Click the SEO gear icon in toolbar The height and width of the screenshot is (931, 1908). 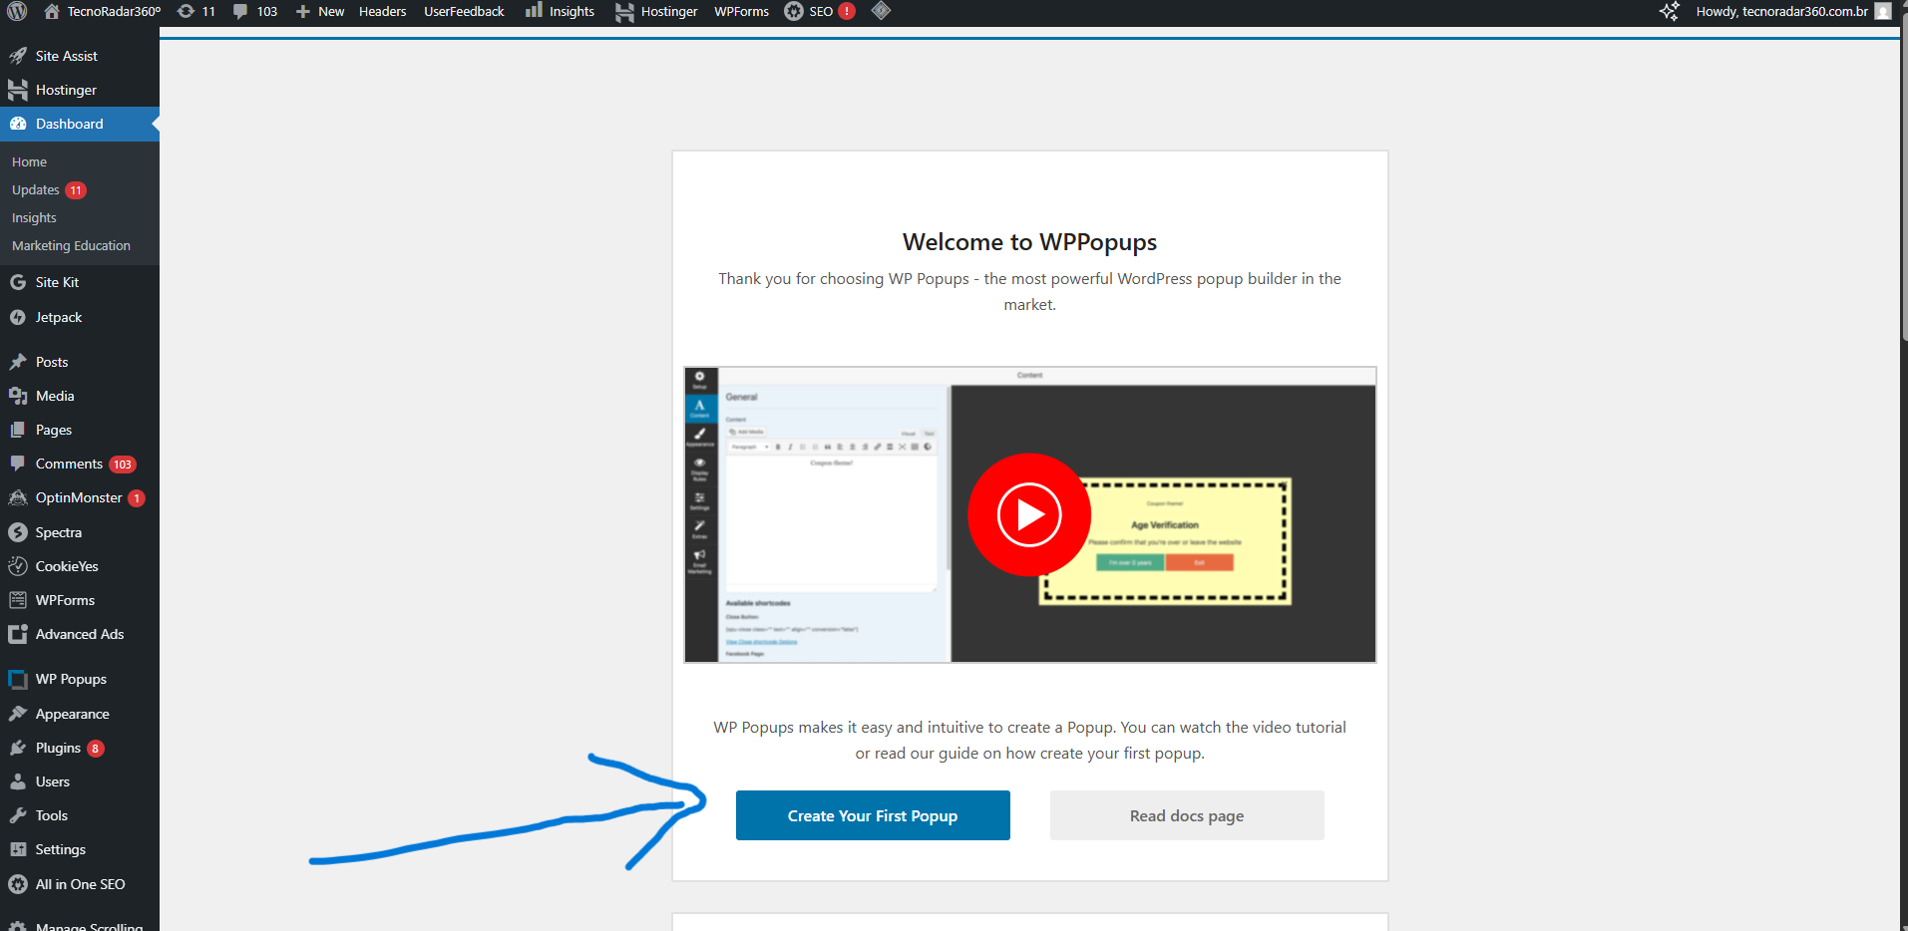tap(794, 12)
